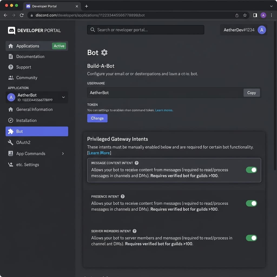This screenshot has width=277, height=277.
Task: Reload the page using the refresh icon
Action: click(22, 15)
